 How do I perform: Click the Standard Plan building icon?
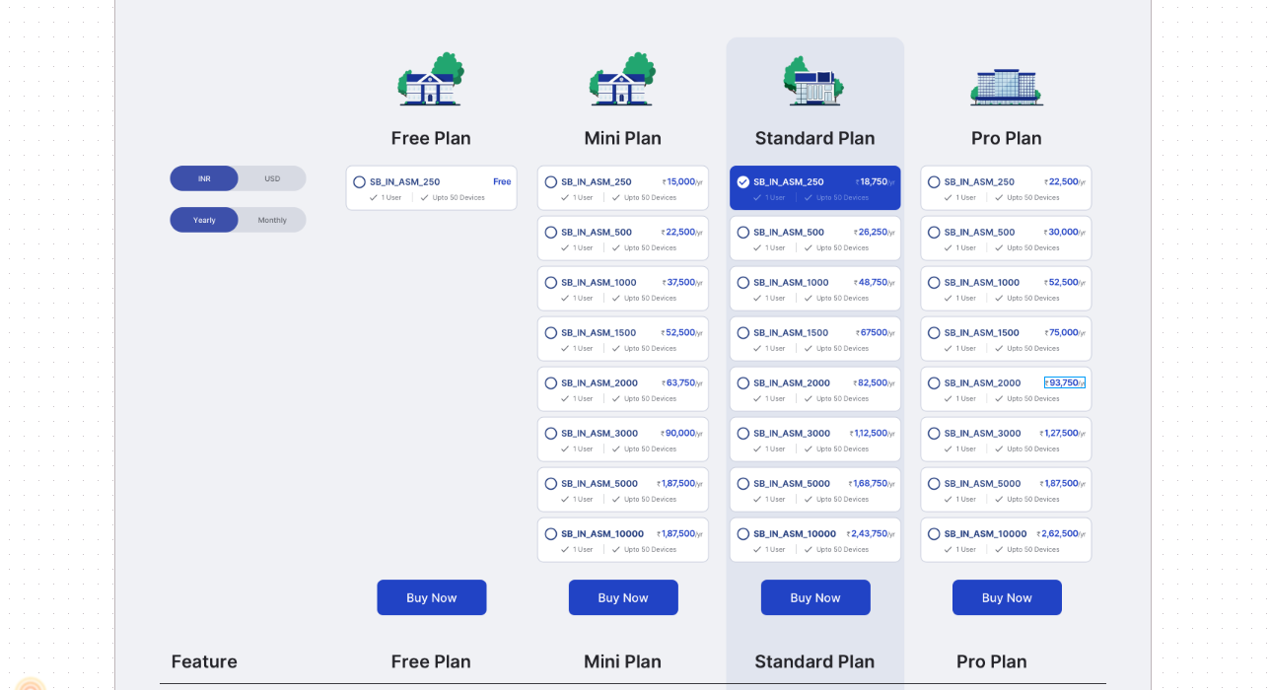[x=814, y=81]
